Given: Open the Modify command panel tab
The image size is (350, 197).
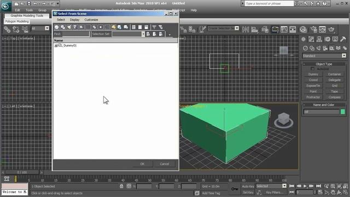Looking at the screenshot, I should tap(311, 39).
